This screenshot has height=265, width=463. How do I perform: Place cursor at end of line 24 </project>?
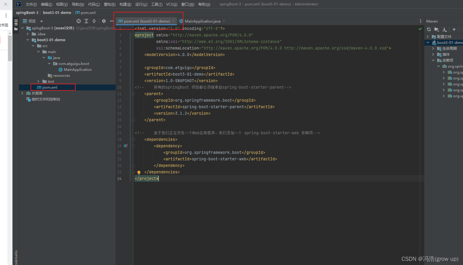[x=159, y=178]
